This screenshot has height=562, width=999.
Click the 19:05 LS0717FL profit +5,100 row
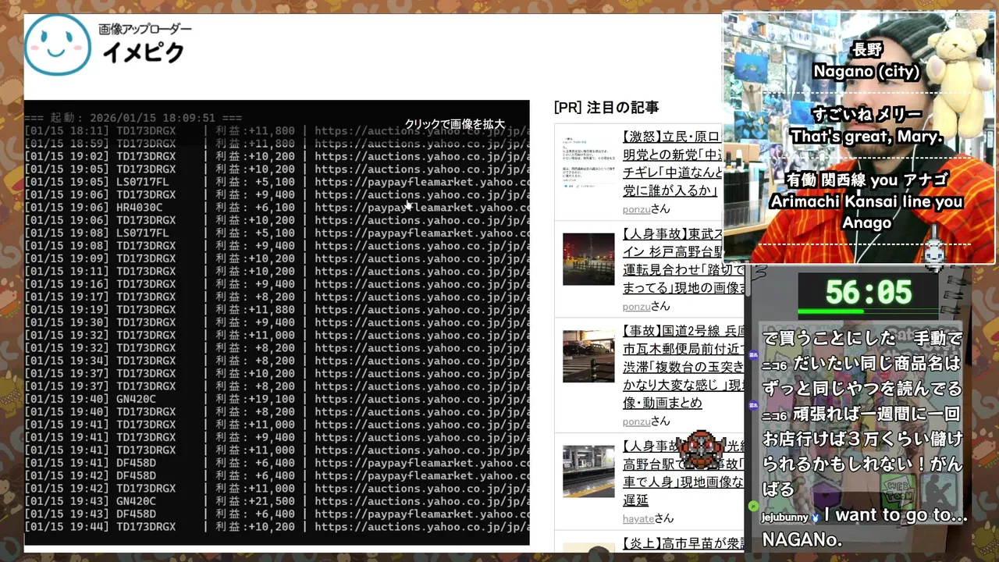pyautogui.click(x=276, y=182)
